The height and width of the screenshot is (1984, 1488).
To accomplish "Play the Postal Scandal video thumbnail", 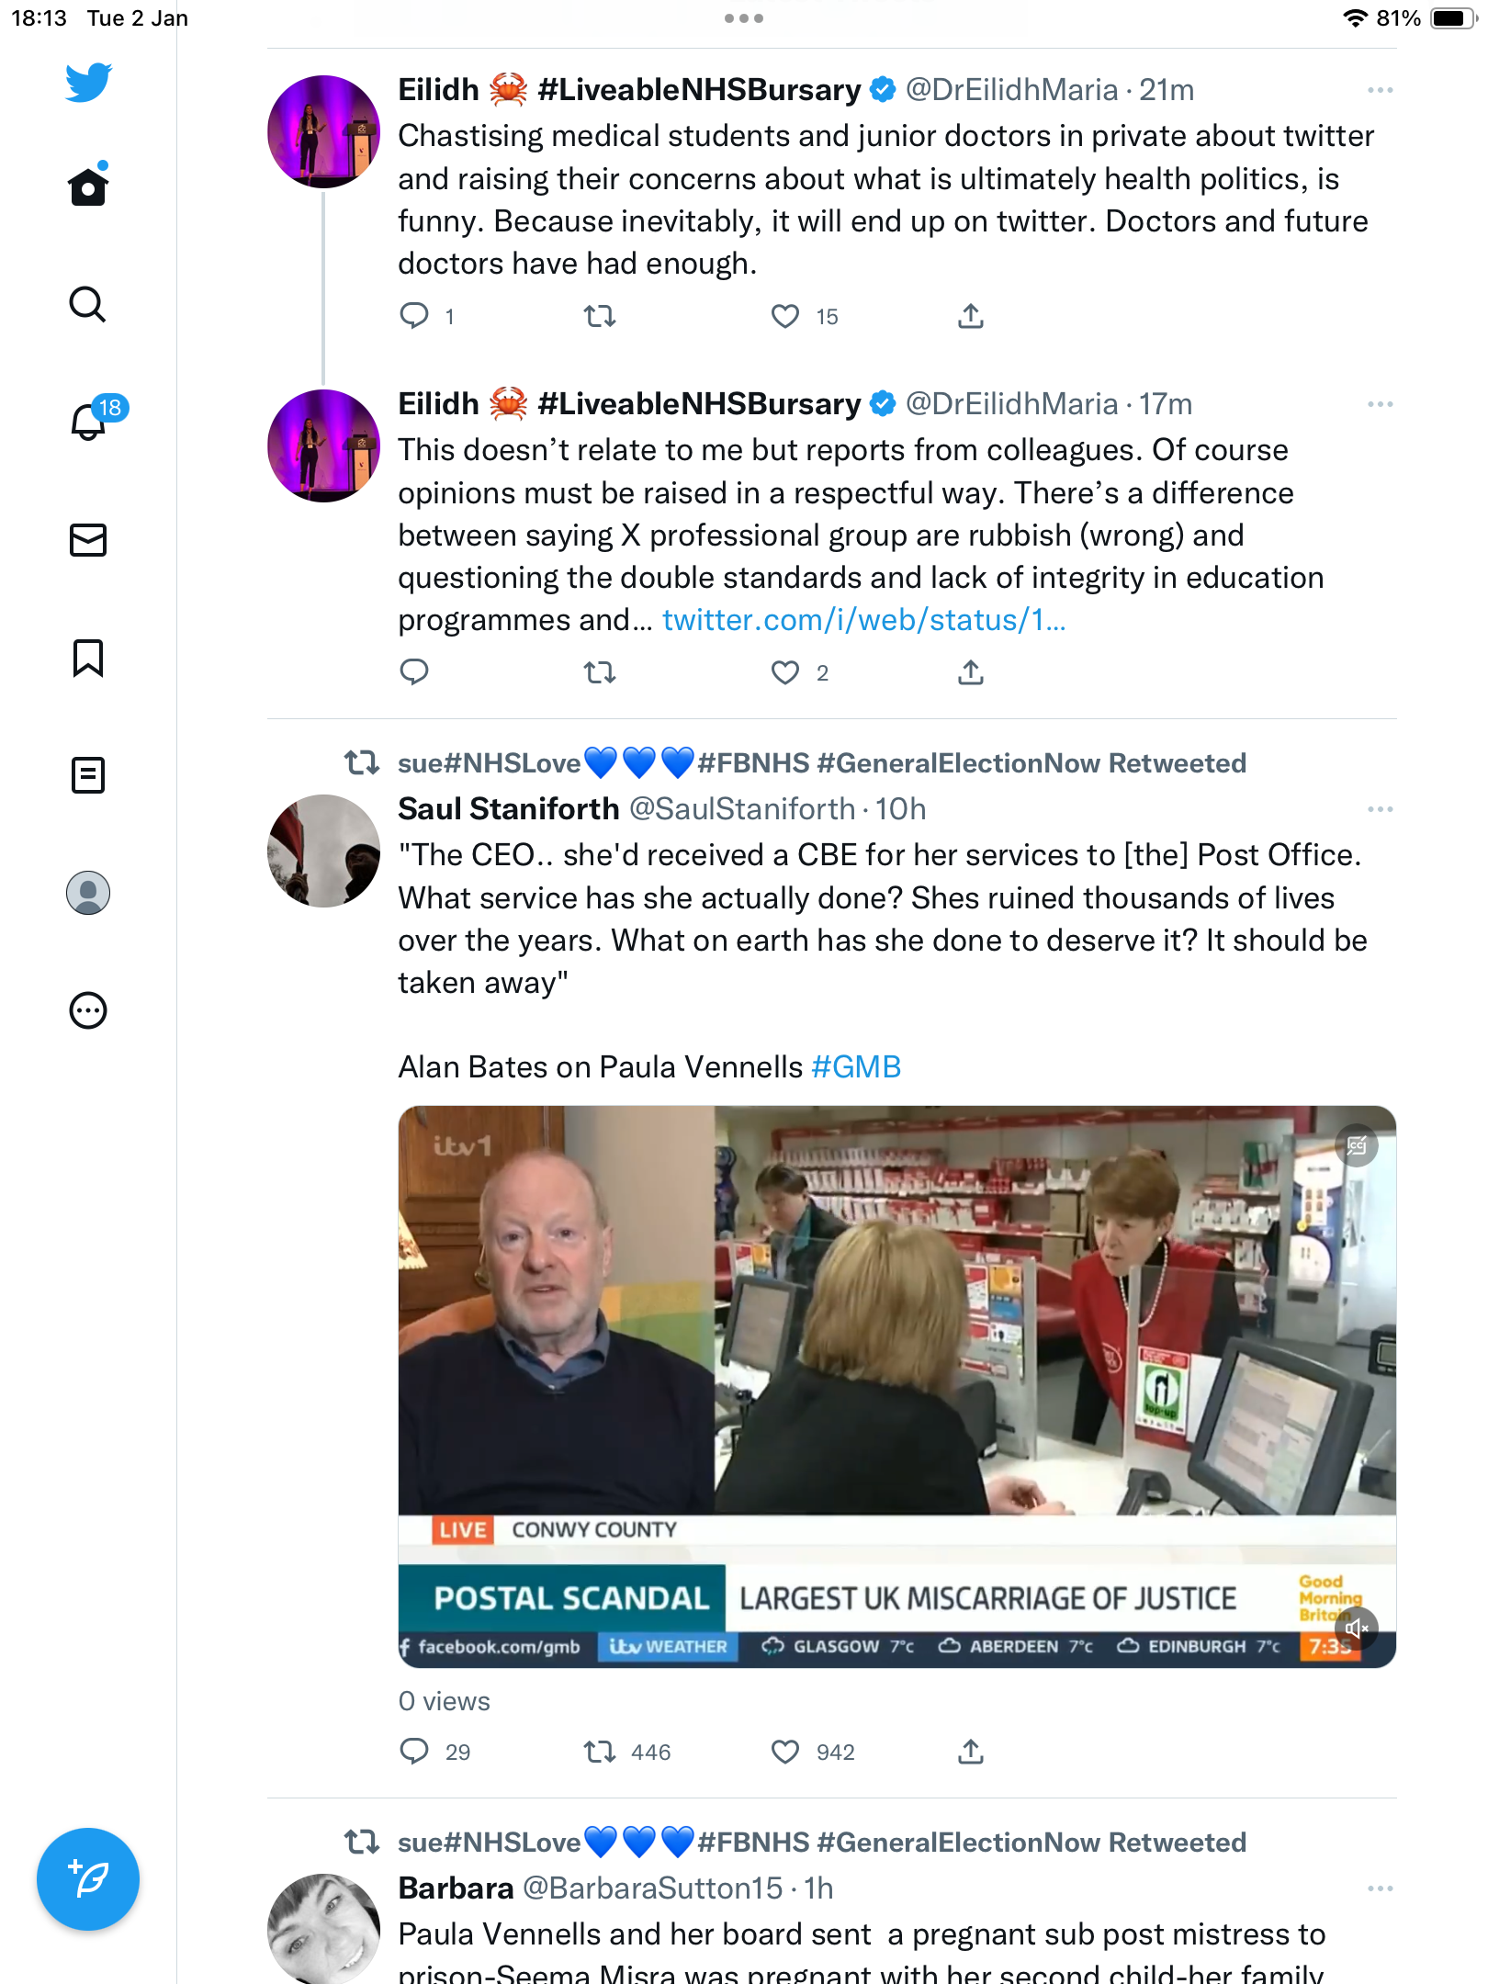I will 897,1386.
